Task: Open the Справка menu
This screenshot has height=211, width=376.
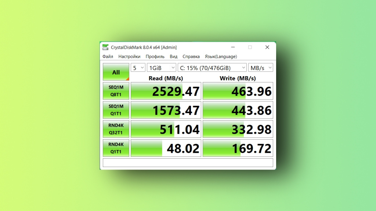Action: click(191, 57)
